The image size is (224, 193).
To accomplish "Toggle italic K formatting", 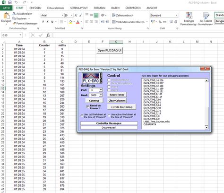I will pyautogui.click(x=48, y=22).
